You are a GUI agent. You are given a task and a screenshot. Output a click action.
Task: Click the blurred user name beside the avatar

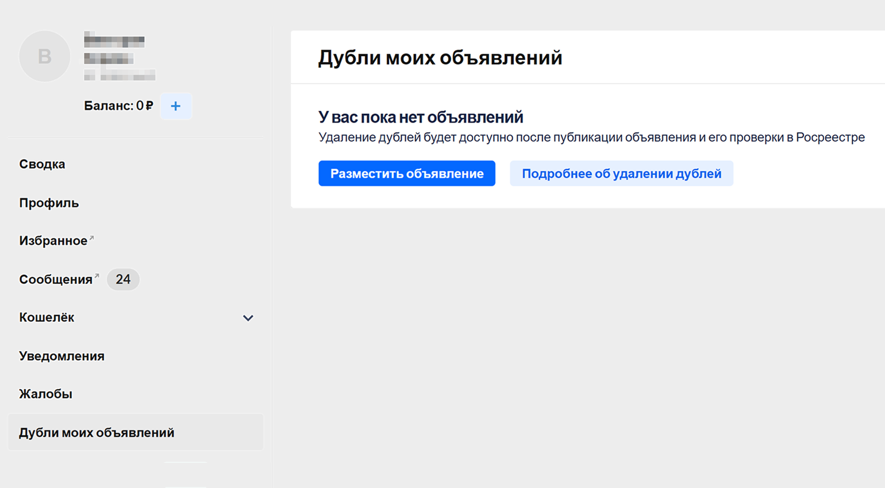click(x=114, y=41)
